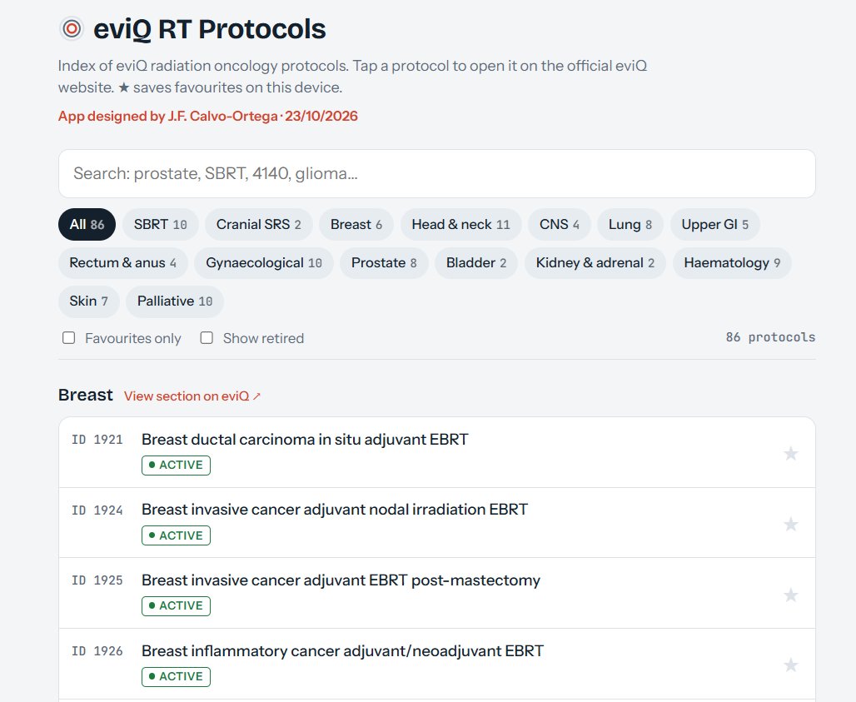Click the protocol search field
856x702 pixels.
pyautogui.click(x=436, y=173)
